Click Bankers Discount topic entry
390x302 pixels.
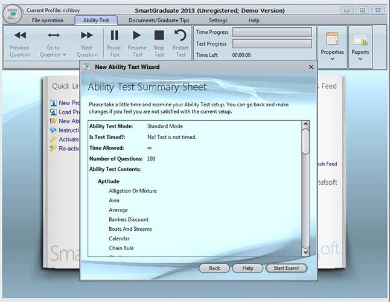coord(129,219)
